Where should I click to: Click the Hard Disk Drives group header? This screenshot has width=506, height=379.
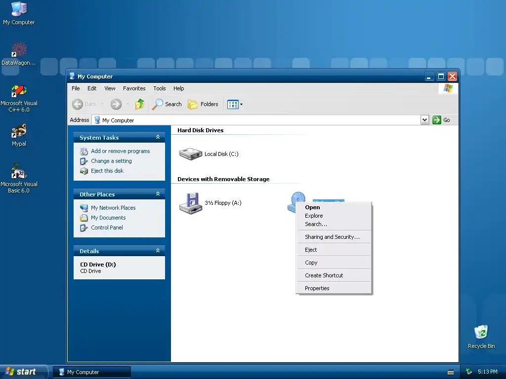[201, 130]
